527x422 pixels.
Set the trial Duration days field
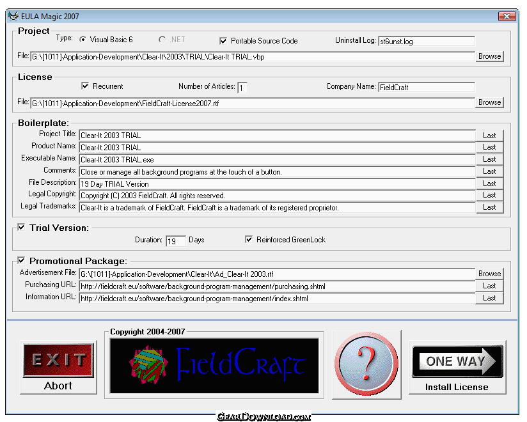tap(176, 241)
